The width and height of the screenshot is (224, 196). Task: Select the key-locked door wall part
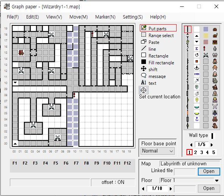188,42
